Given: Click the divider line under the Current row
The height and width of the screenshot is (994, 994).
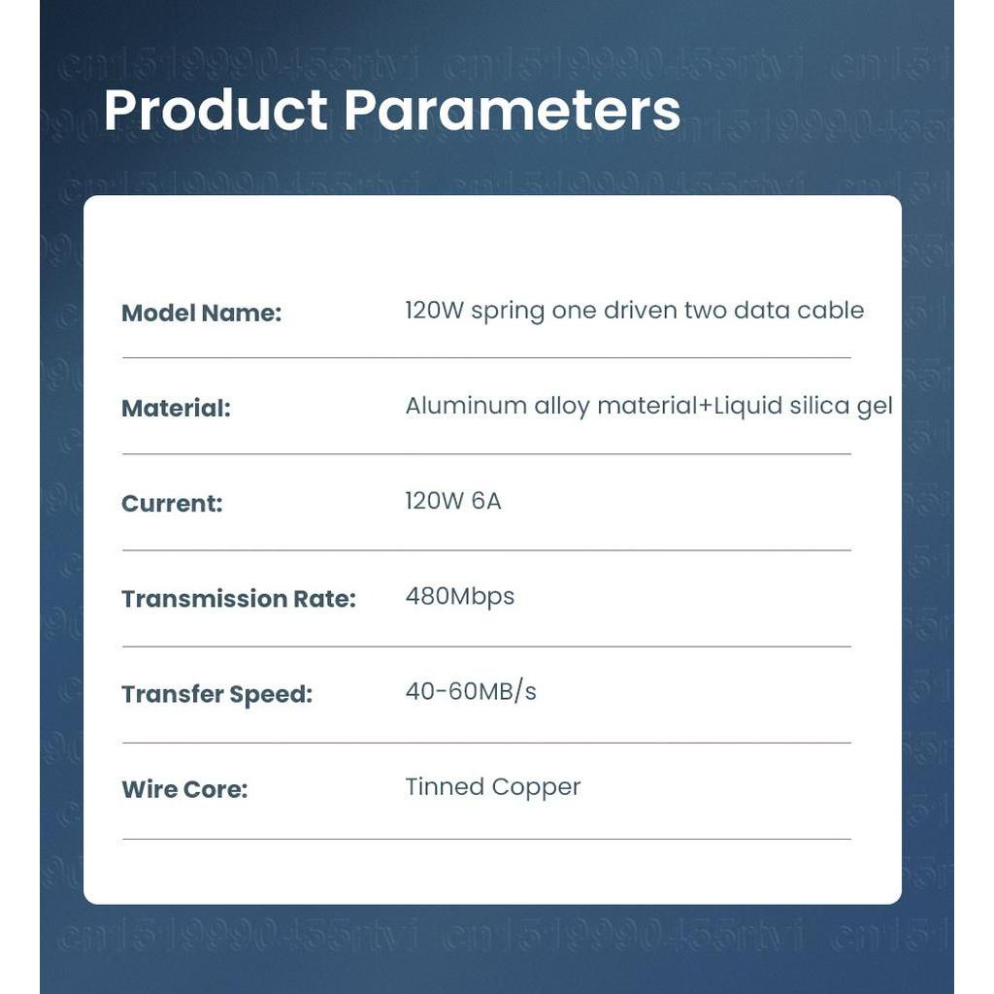Looking at the screenshot, I should click(x=486, y=550).
